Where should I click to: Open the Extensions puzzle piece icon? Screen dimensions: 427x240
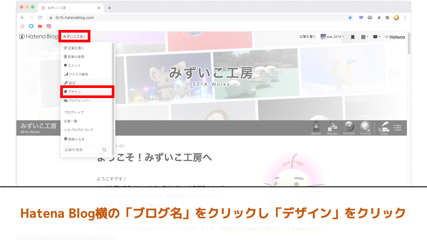tap(387, 17)
